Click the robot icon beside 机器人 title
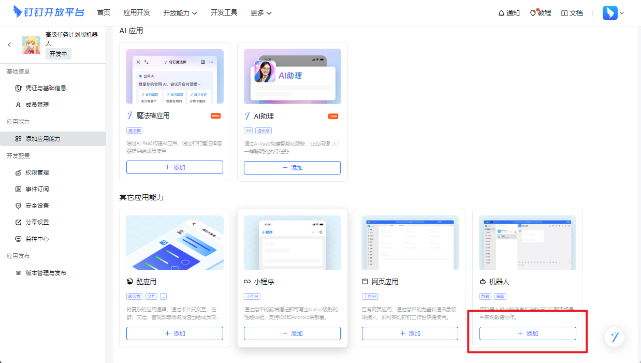The image size is (641, 363). pyautogui.click(x=483, y=282)
